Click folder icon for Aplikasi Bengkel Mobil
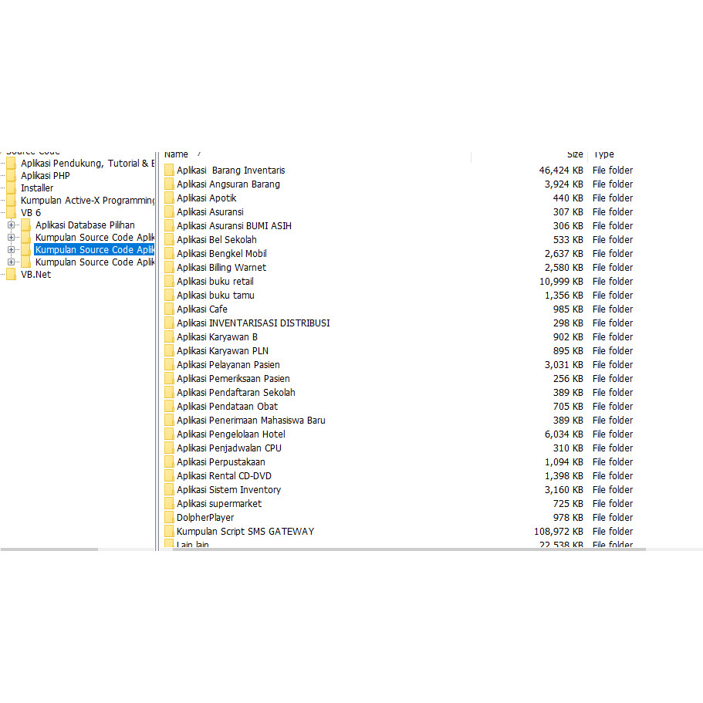This screenshot has height=703, width=703. click(x=169, y=253)
